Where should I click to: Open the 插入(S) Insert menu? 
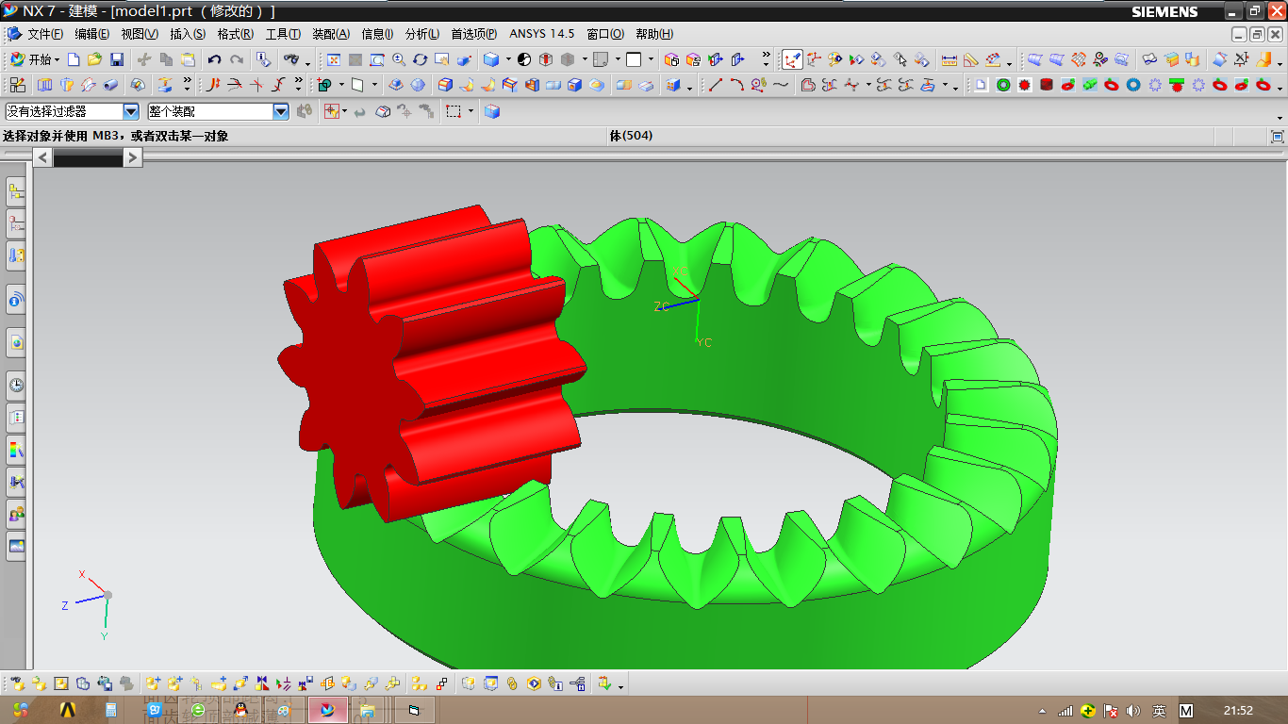(x=188, y=34)
